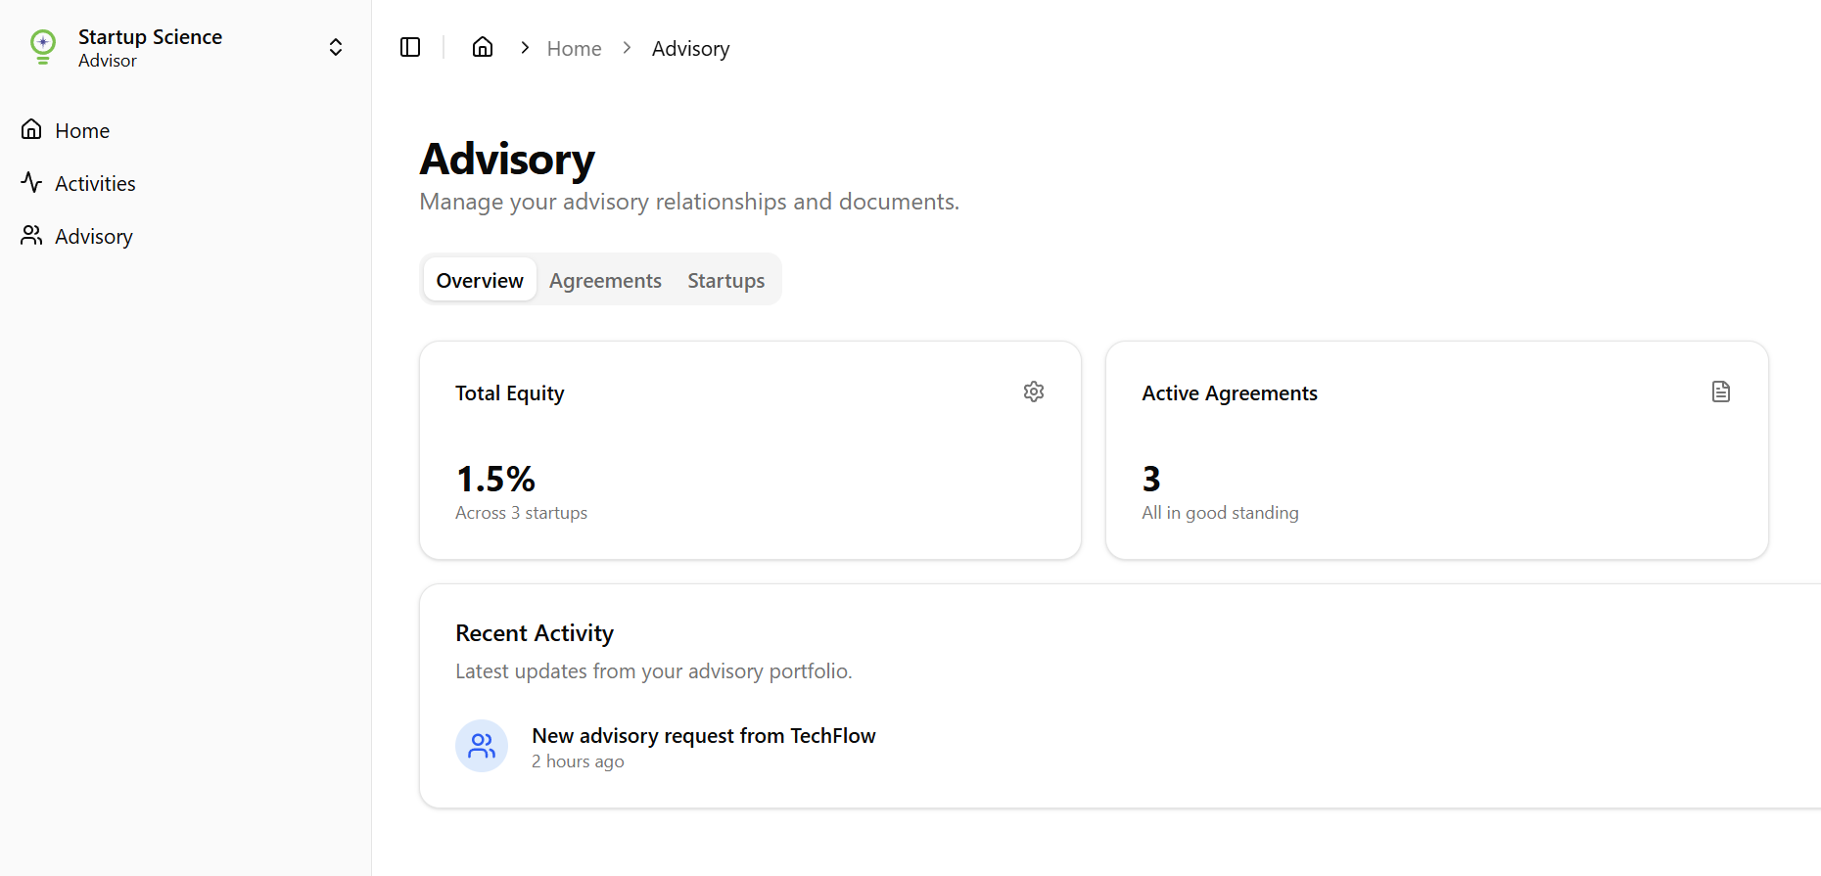Click the users avatar icon beside TechFlow request
The image size is (1821, 876).
(x=482, y=746)
